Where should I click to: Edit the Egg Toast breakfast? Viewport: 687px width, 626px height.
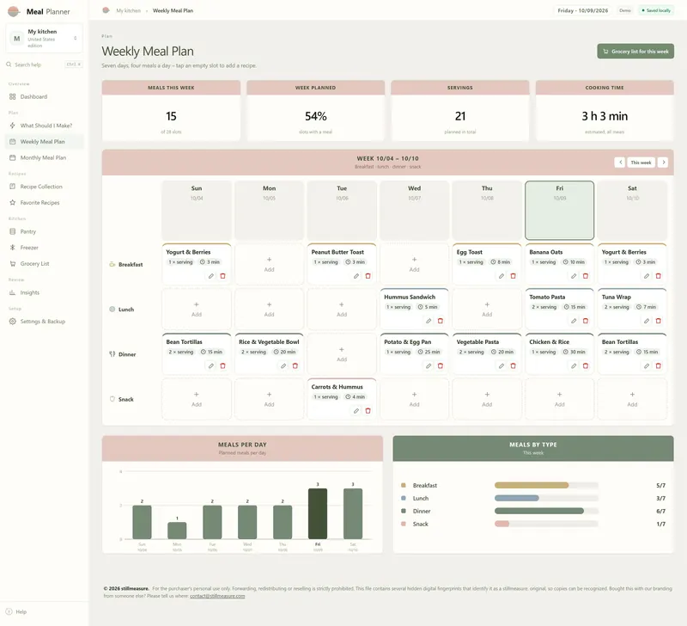click(502, 276)
